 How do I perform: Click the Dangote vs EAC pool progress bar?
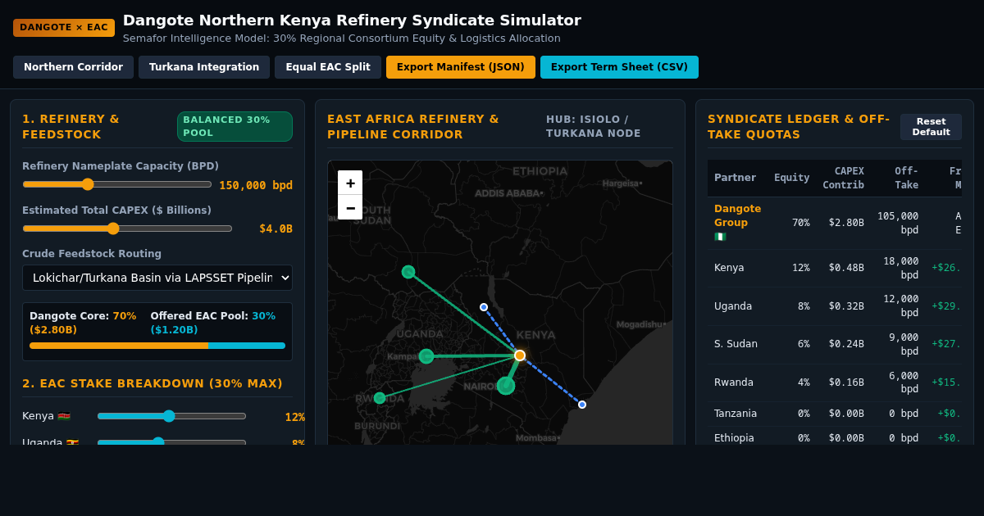(157, 346)
